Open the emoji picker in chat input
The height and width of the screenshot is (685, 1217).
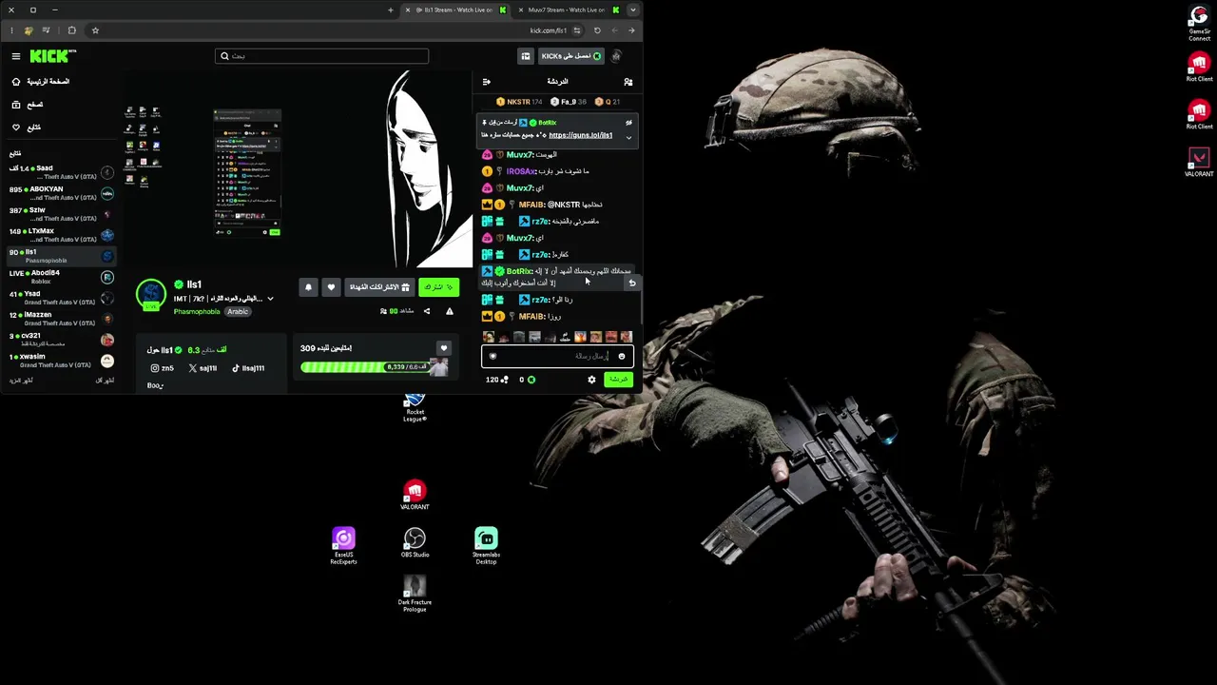click(x=622, y=357)
